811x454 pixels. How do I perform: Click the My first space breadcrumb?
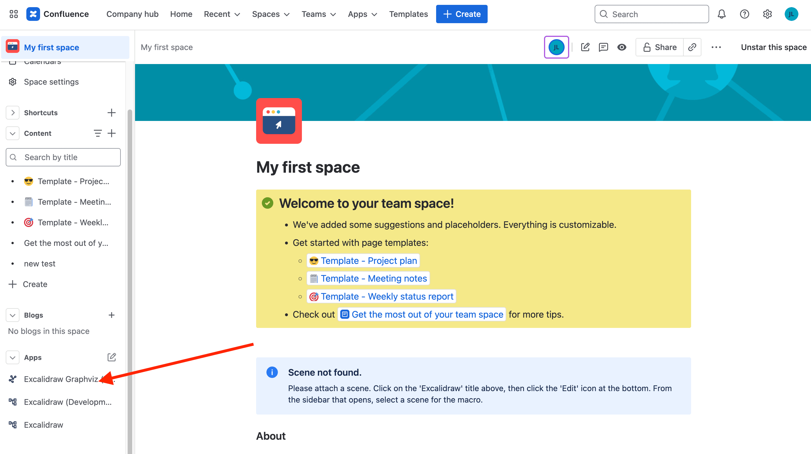(x=167, y=47)
